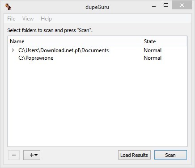Select the C:\Poprawione folder row
The image size is (195, 168).
(97, 58)
